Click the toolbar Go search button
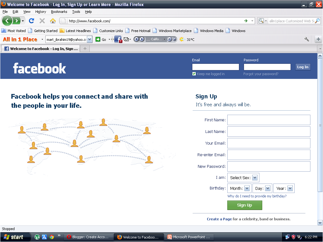The image size is (323, 242). click(101, 40)
